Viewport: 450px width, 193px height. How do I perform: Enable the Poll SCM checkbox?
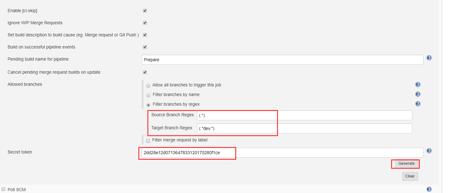coord(4,189)
